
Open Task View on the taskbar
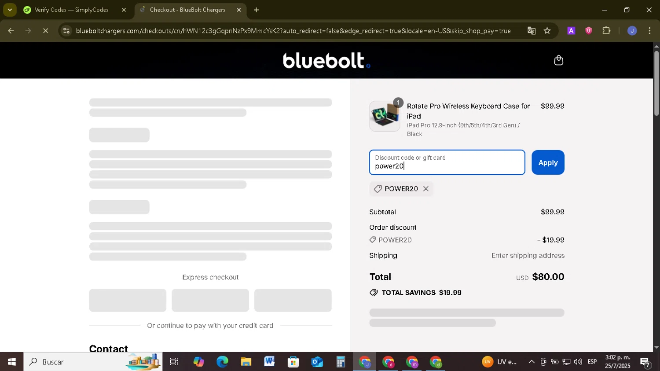[x=174, y=362]
